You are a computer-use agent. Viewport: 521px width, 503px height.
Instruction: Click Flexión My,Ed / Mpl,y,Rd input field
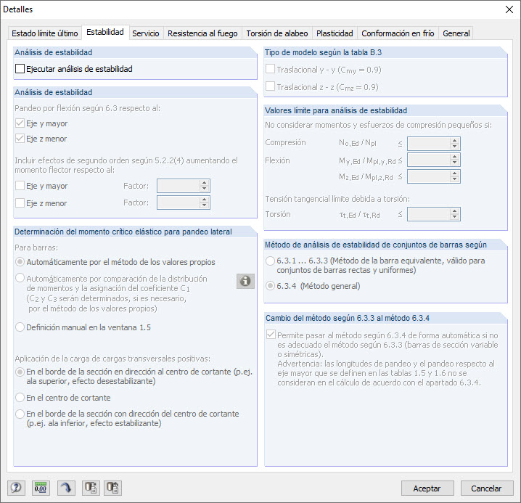[430, 160]
